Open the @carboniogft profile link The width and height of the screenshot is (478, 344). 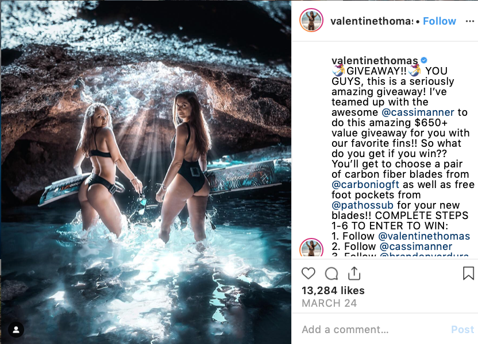click(365, 184)
